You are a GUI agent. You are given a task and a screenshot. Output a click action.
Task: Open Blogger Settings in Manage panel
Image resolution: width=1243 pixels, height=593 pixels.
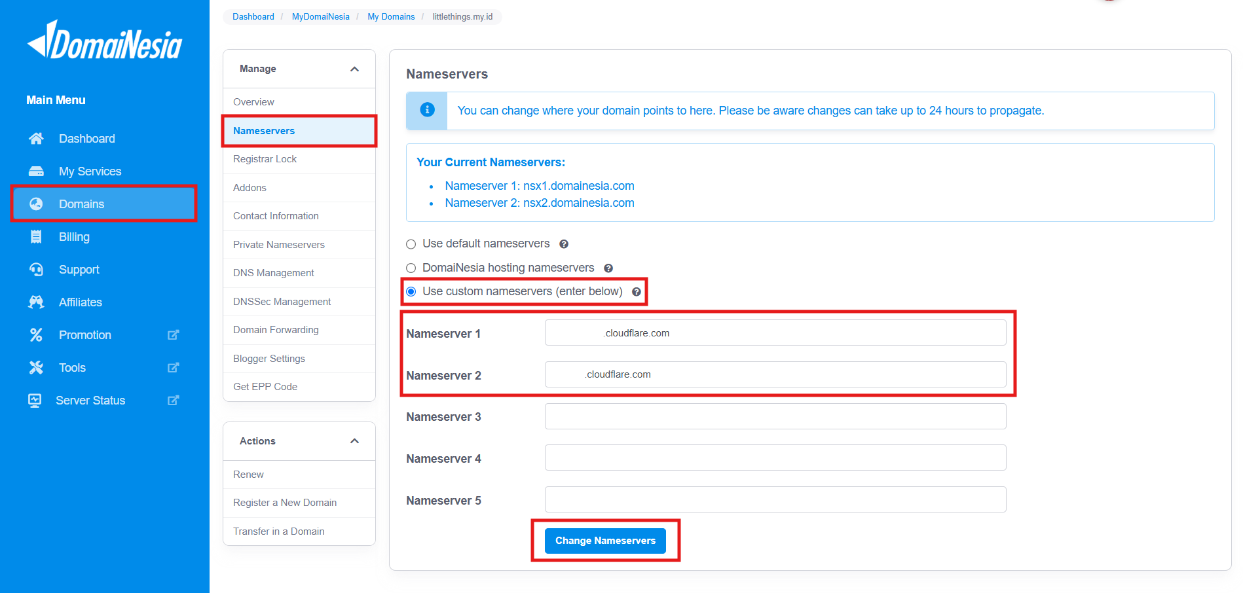[299, 359]
